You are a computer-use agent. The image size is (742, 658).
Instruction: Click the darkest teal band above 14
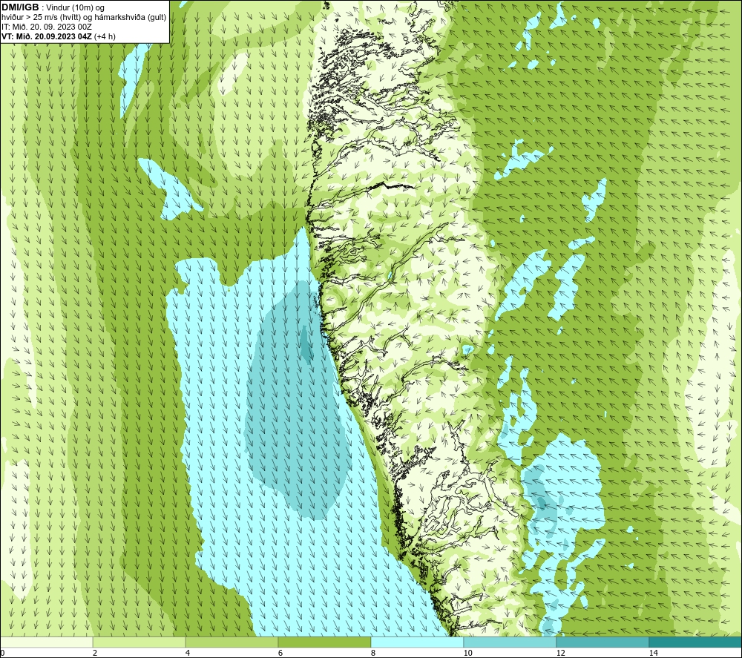pyautogui.click(x=696, y=642)
